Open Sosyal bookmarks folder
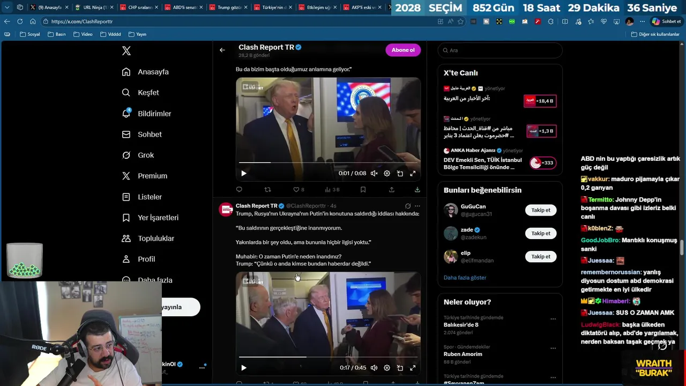686x386 pixels. pyautogui.click(x=30, y=34)
